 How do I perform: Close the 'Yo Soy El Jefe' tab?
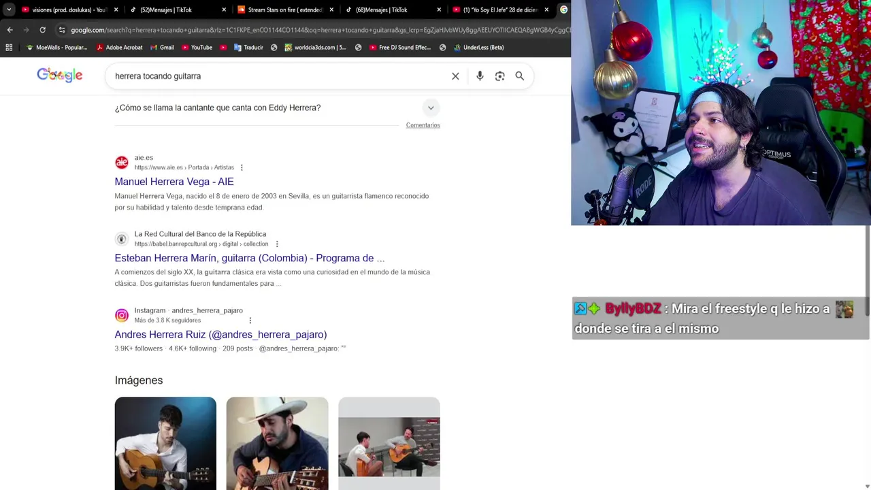click(x=546, y=10)
